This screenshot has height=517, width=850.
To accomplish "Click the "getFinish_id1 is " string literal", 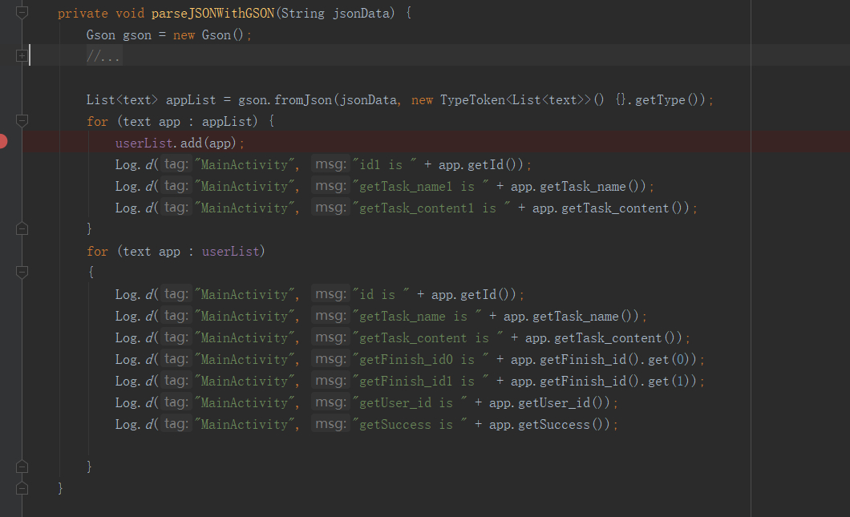I will click(421, 381).
